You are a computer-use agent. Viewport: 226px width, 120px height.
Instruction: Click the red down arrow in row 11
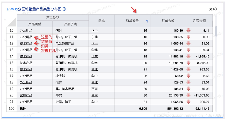(188, 37)
